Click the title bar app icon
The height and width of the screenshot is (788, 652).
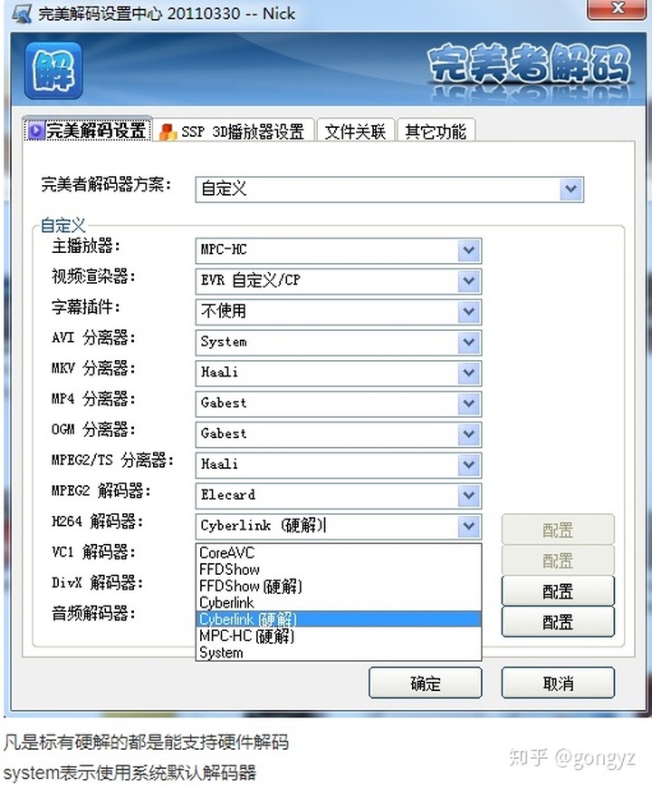point(22,14)
